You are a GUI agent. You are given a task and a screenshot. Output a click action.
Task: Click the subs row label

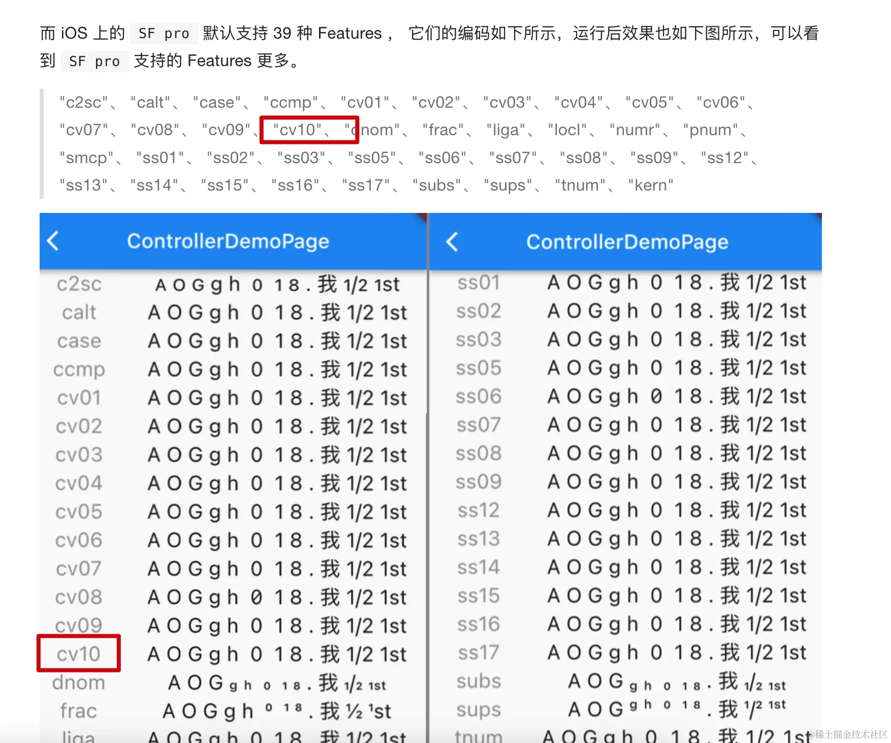coord(479,681)
